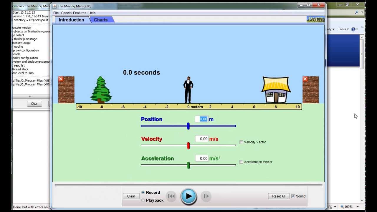Open the Safety dropdown in the browser

pos(330,29)
